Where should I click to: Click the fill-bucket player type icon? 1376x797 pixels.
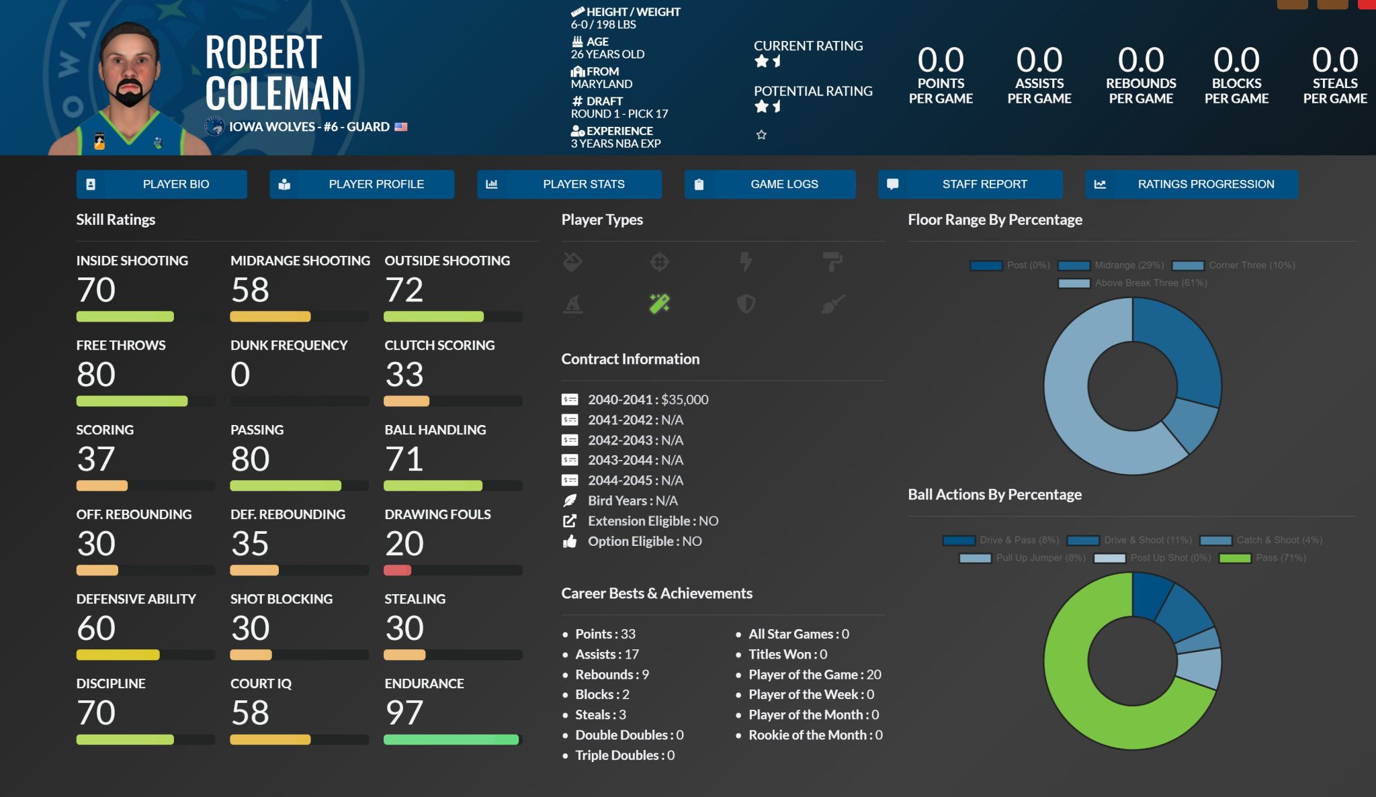pos(572,261)
